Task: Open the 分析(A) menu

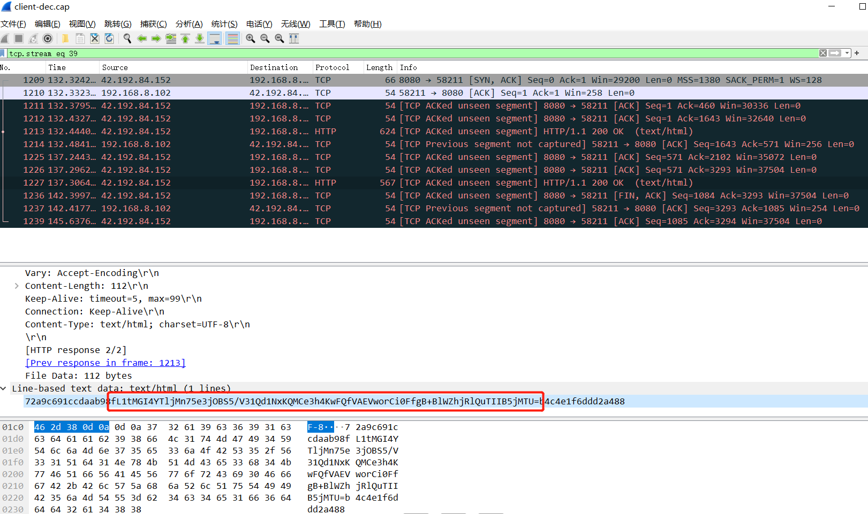Action: 189,24
